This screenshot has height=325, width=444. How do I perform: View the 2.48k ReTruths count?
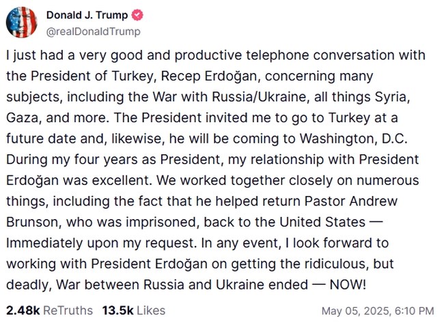click(23, 311)
